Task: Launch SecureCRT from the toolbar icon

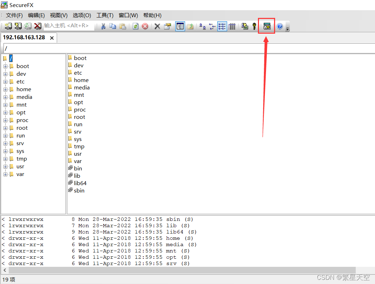Action: pos(267,26)
